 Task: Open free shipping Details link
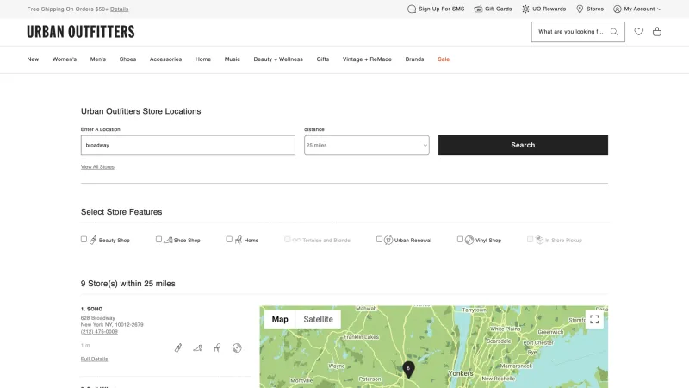[x=120, y=9]
